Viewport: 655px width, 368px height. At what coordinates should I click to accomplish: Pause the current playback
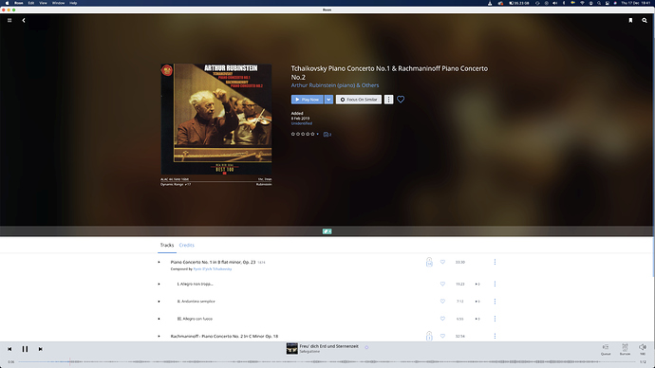25,349
